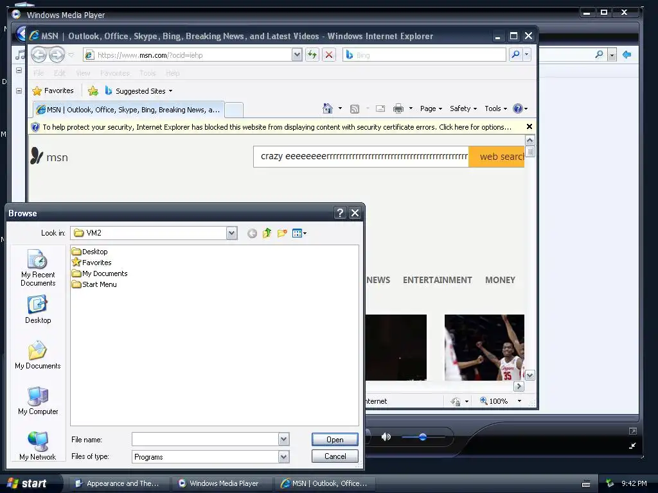
Task: Open My Computer from places bar
Action: coord(38,401)
